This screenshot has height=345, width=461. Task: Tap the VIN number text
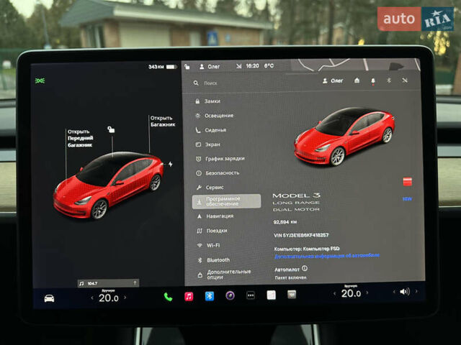click(301, 235)
